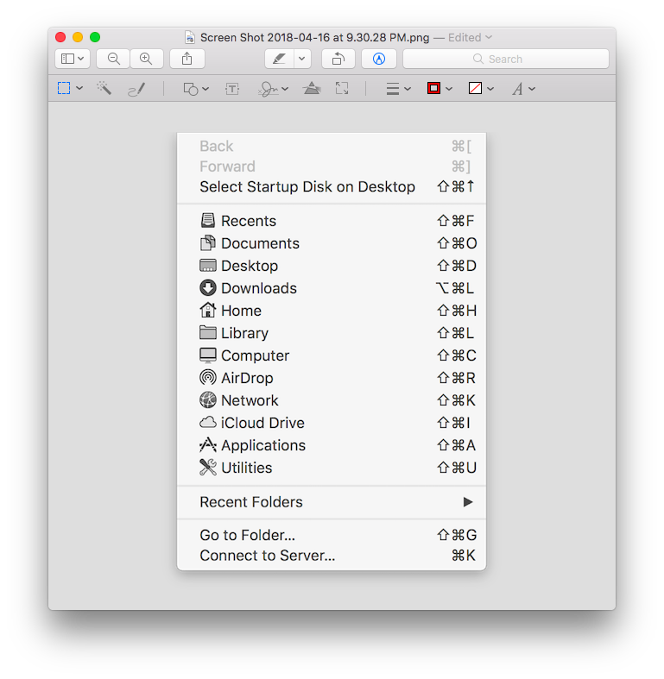Click the Highlight pen button

[279, 59]
